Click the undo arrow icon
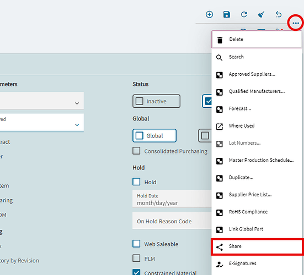This screenshot has height=275, width=304. coord(279,14)
